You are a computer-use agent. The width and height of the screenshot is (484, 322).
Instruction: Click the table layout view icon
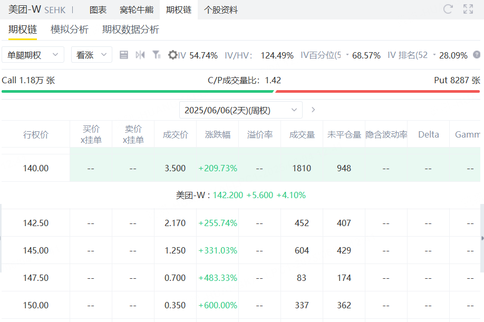(124, 55)
